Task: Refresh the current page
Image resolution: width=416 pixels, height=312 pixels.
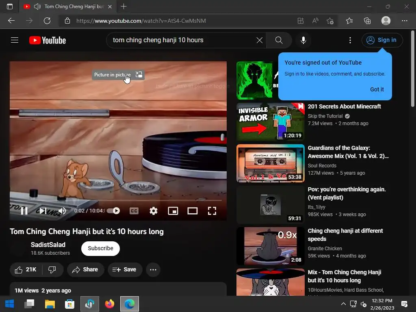Action: tap(47, 21)
